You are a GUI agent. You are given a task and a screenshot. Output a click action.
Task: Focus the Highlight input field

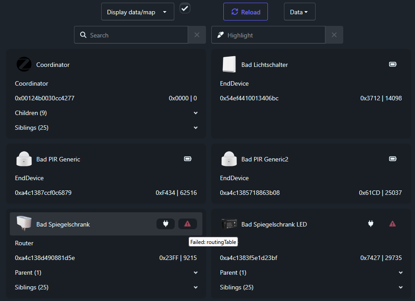click(x=268, y=35)
